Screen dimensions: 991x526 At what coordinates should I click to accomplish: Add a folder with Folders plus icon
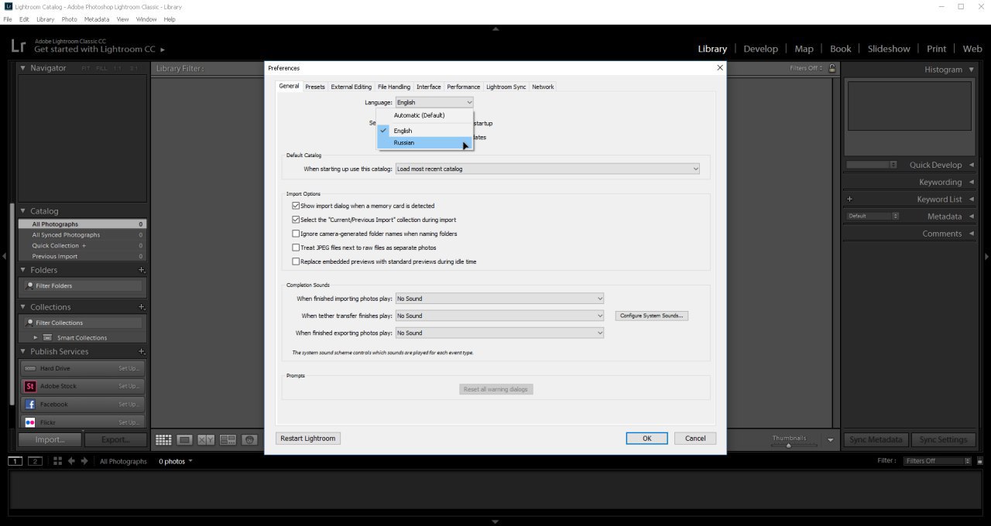click(141, 270)
